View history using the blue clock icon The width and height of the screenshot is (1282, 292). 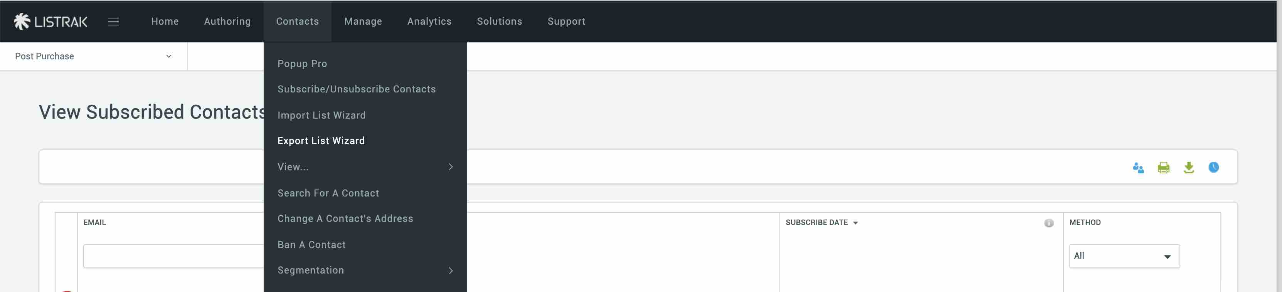[1214, 168]
